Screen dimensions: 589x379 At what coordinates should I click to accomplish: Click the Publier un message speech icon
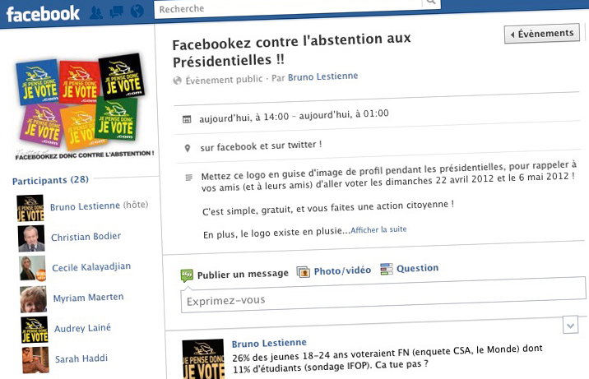tap(187, 275)
